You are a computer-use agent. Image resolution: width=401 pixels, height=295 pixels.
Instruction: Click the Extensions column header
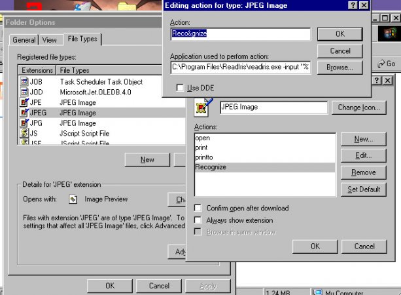point(37,70)
